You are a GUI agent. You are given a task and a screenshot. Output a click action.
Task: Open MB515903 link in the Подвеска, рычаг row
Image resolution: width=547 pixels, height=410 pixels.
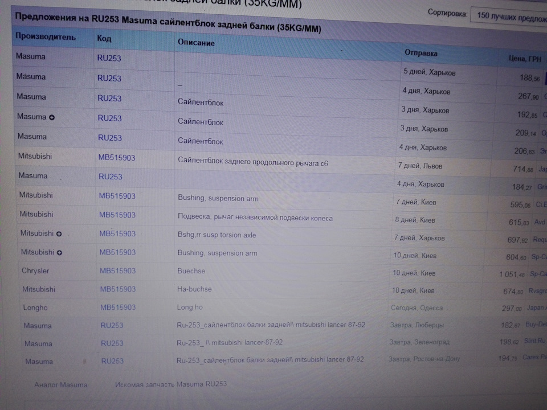pos(117,215)
